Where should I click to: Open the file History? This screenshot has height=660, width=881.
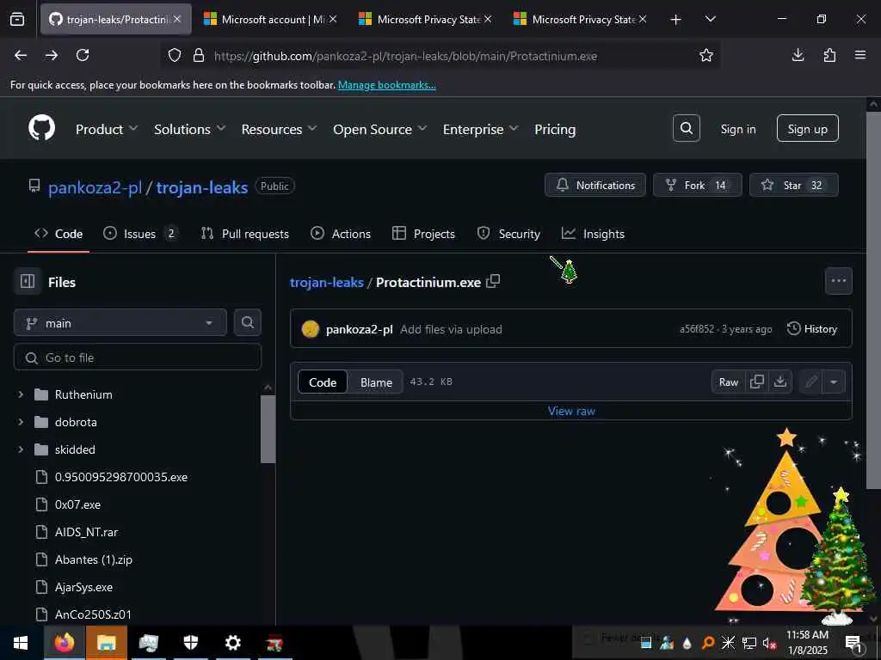pos(812,329)
